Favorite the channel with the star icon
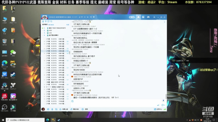Viewport: 218px width, 122px height. click(x=85, y=17)
